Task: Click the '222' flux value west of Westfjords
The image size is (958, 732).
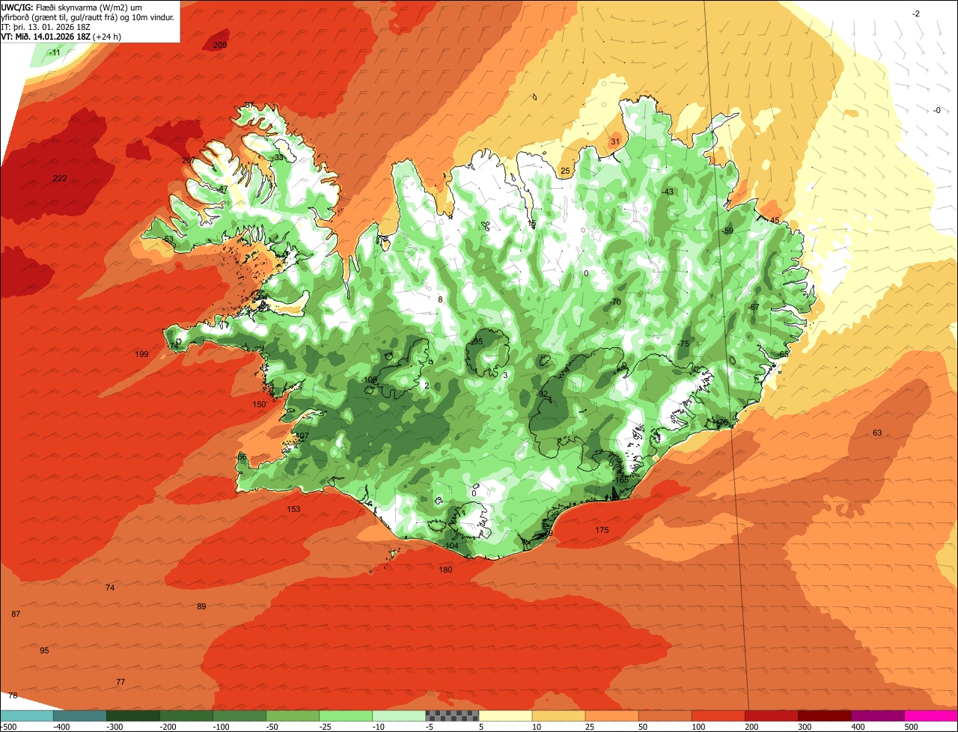Action: click(x=60, y=178)
